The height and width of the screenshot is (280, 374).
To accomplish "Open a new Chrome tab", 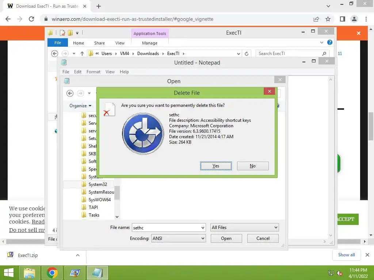I will click(x=99, y=6).
